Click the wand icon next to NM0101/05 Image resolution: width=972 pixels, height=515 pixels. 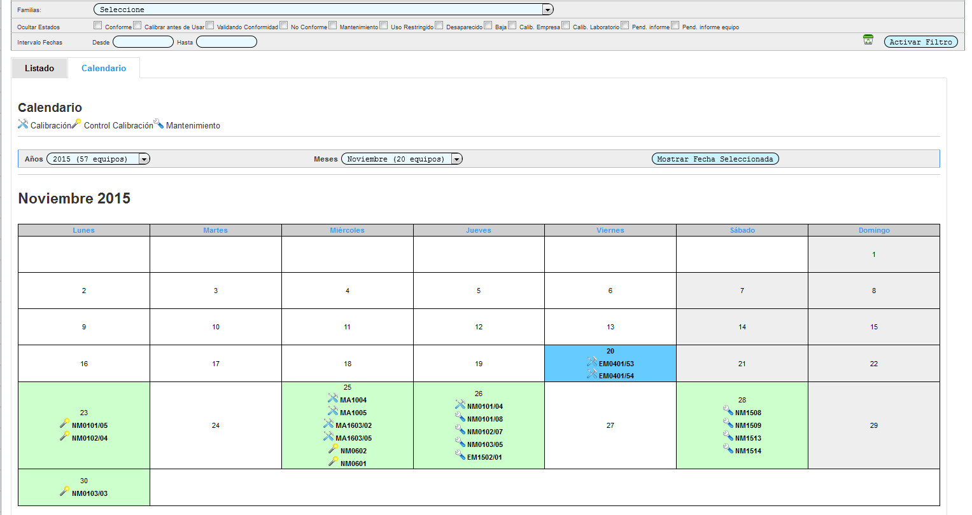[x=65, y=423]
